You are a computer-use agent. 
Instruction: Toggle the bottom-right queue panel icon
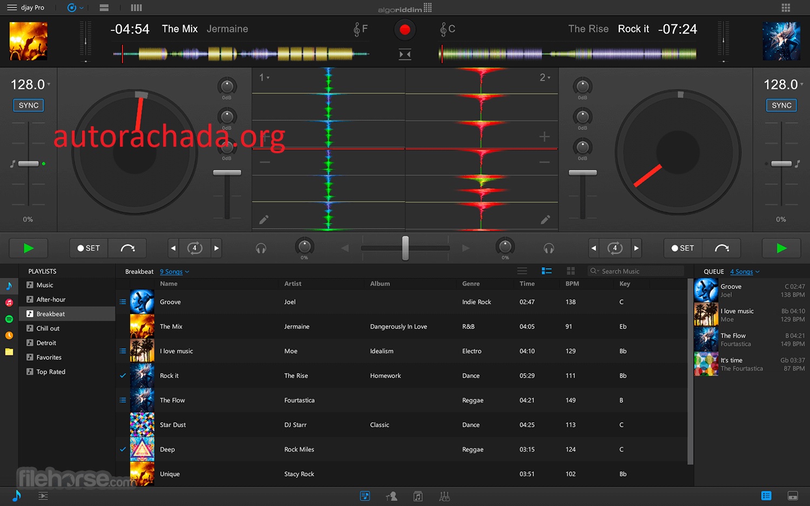click(x=766, y=496)
